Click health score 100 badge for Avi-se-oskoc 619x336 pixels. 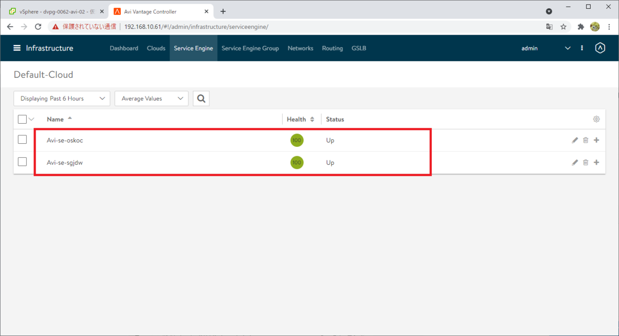297,140
